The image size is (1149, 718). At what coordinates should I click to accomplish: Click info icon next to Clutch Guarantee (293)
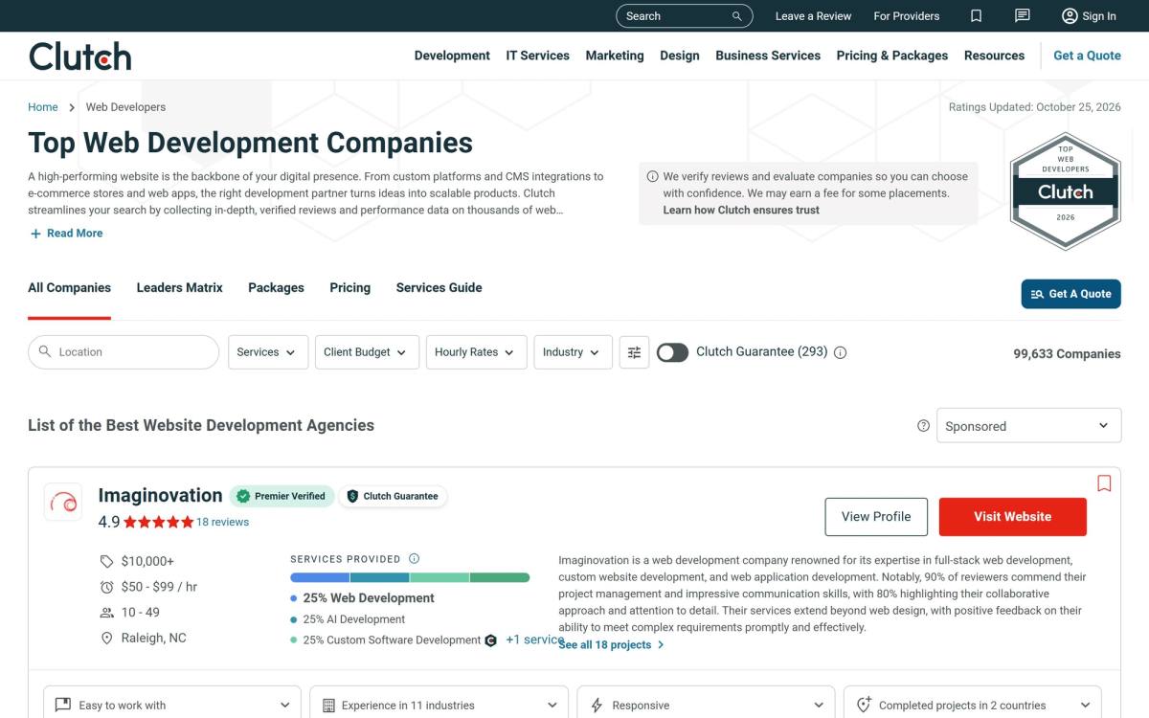pos(841,352)
